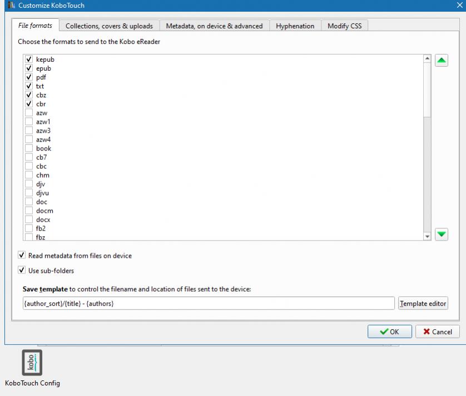Confirm with the OK button
The width and height of the screenshot is (466, 396).
tap(390, 331)
